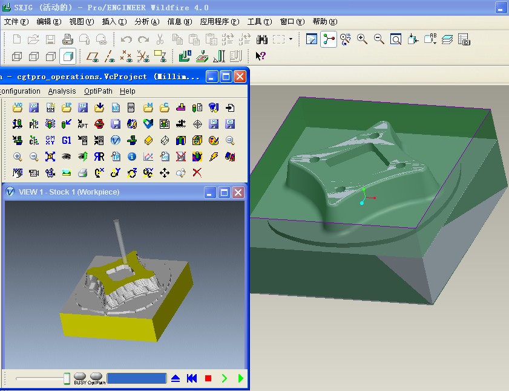Click the blue simulation progress bar
Screen dimensions: 509x391
coord(137,378)
